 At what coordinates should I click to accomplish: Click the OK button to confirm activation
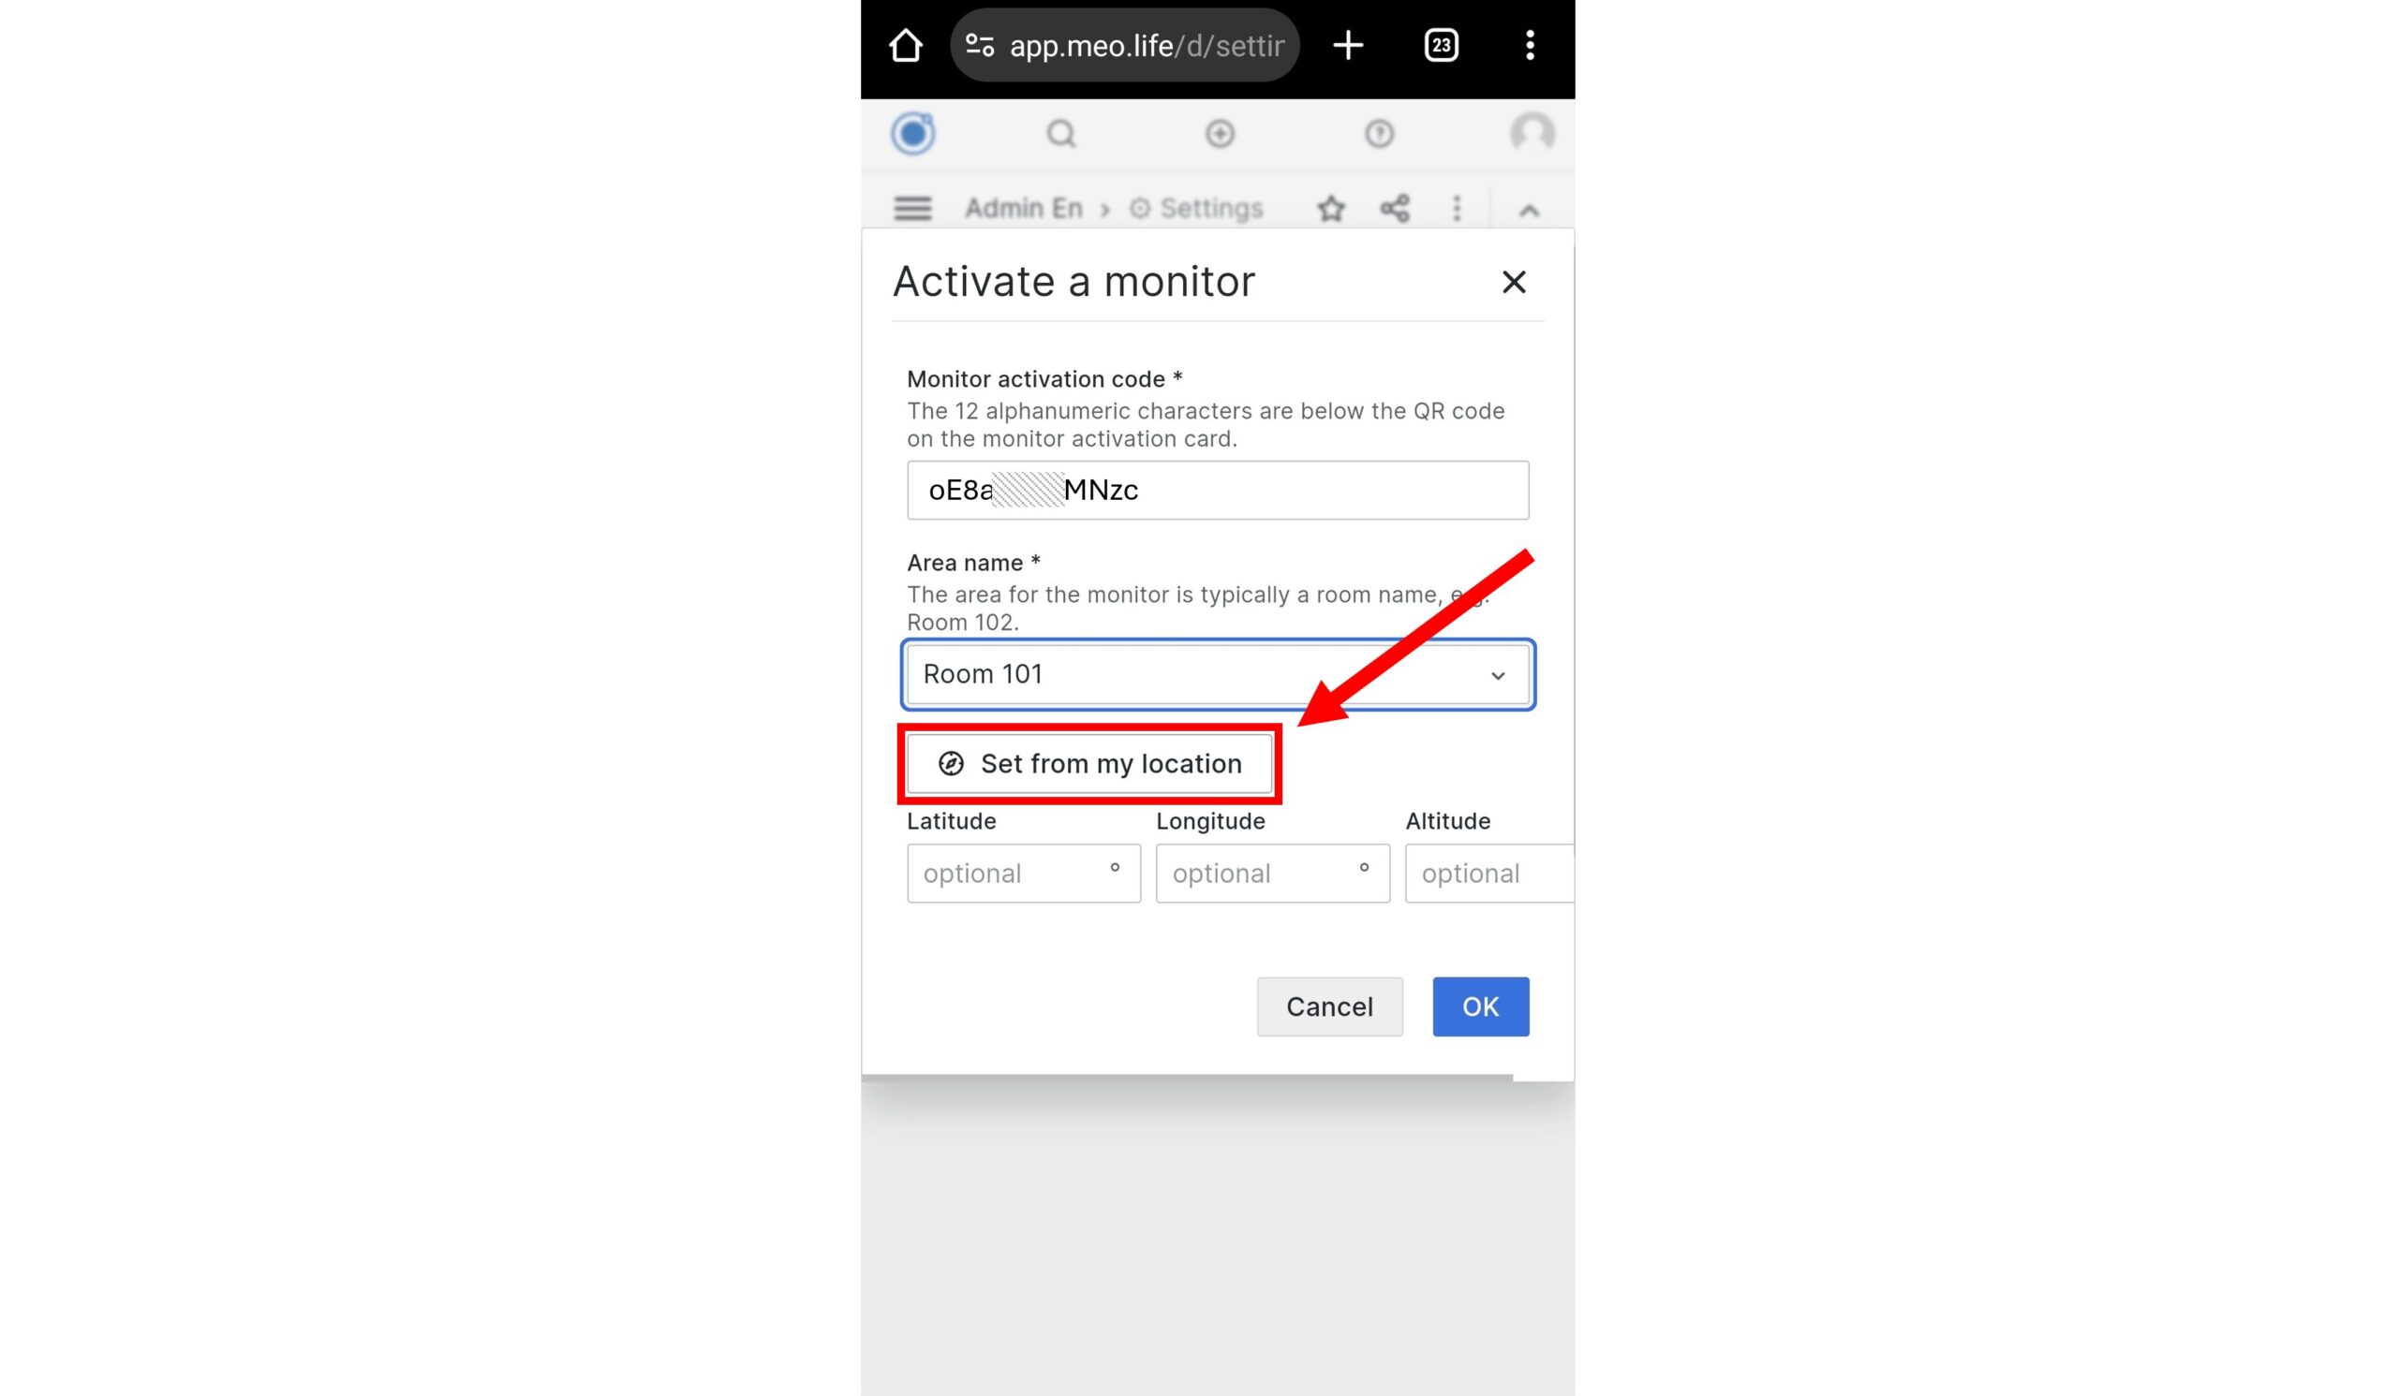point(1479,1007)
